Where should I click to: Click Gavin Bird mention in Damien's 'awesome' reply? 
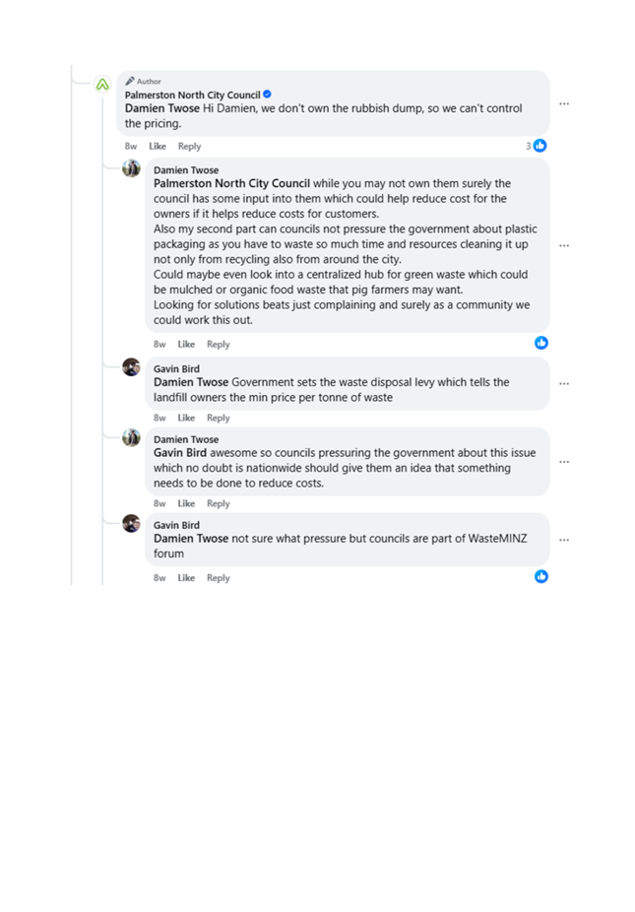coord(180,453)
